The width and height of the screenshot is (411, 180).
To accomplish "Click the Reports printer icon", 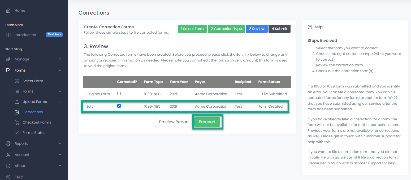I will click(8, 143).
